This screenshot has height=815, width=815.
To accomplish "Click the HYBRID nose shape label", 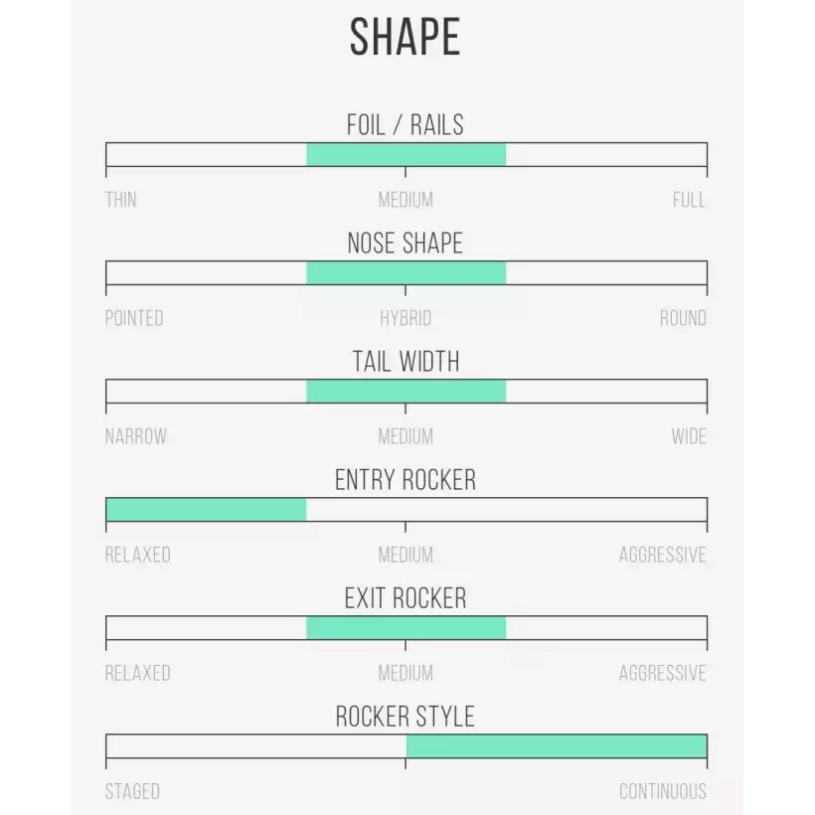I will [406, 318].
